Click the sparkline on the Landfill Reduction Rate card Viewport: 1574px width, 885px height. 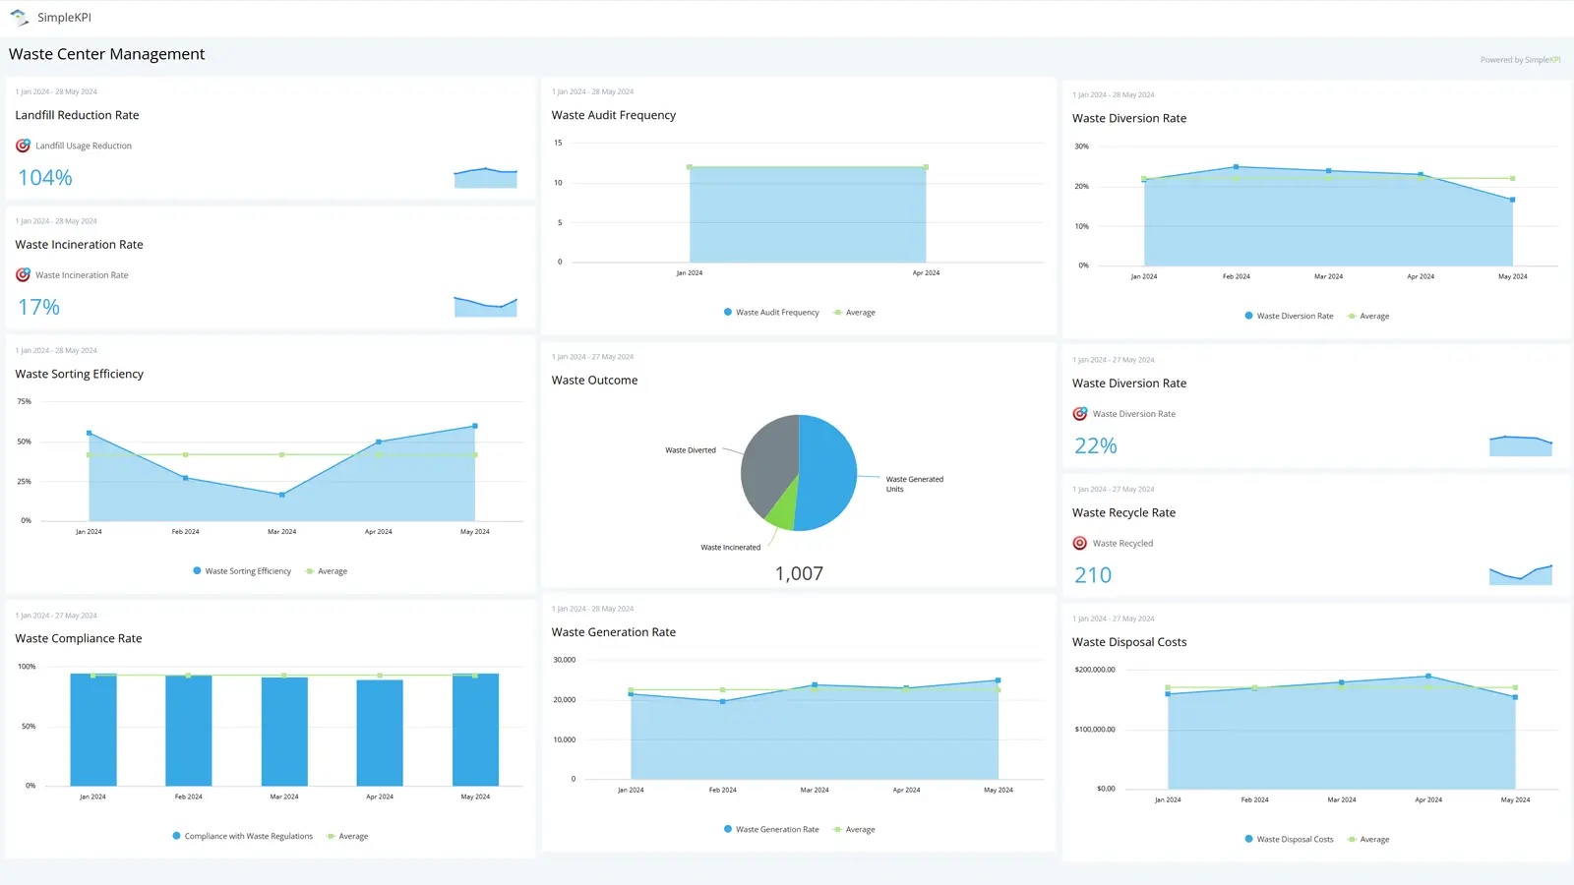click(x=484, y=177)
